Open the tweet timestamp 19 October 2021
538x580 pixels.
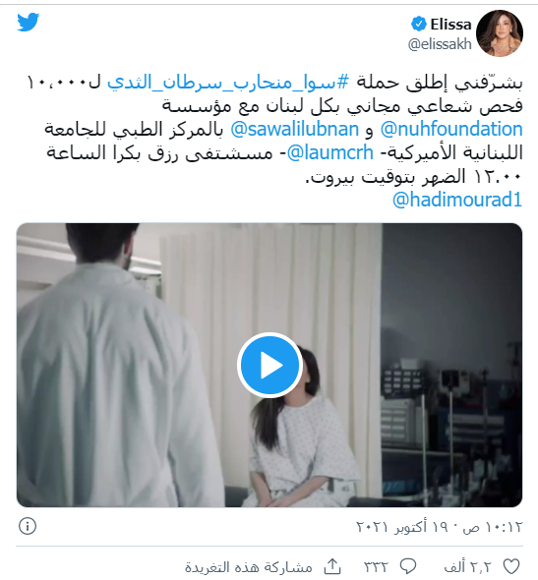pos(440,527)
